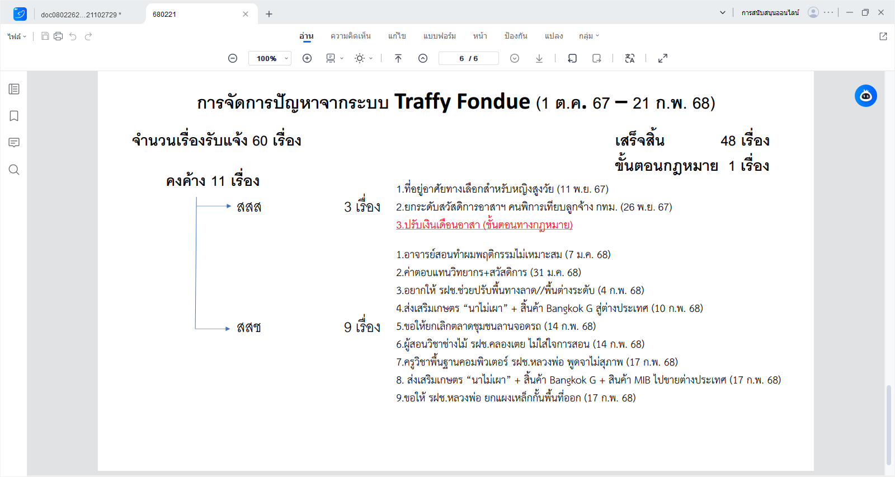Screen dimensions: 895x477
Task: Click the vertical scrollbar thumb
Action: coord(888,425)
